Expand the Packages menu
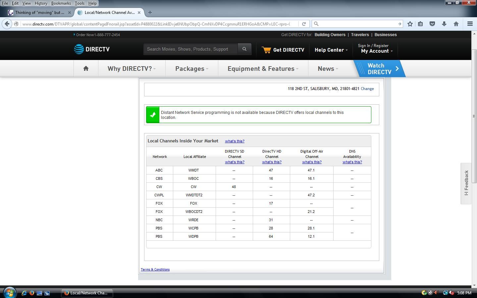Viewport: 477px width, 298px height. 191,69
